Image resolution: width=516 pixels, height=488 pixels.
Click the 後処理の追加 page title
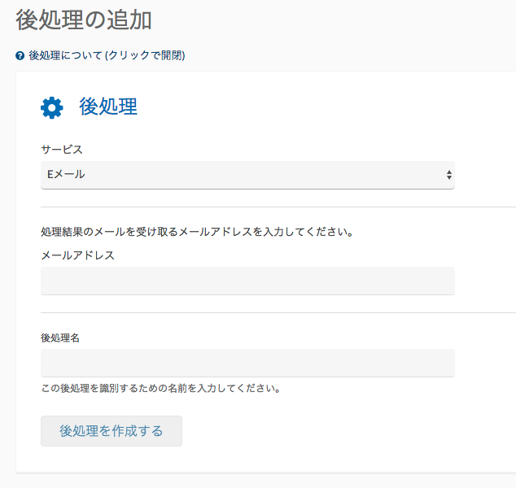(x=84, y=20)
